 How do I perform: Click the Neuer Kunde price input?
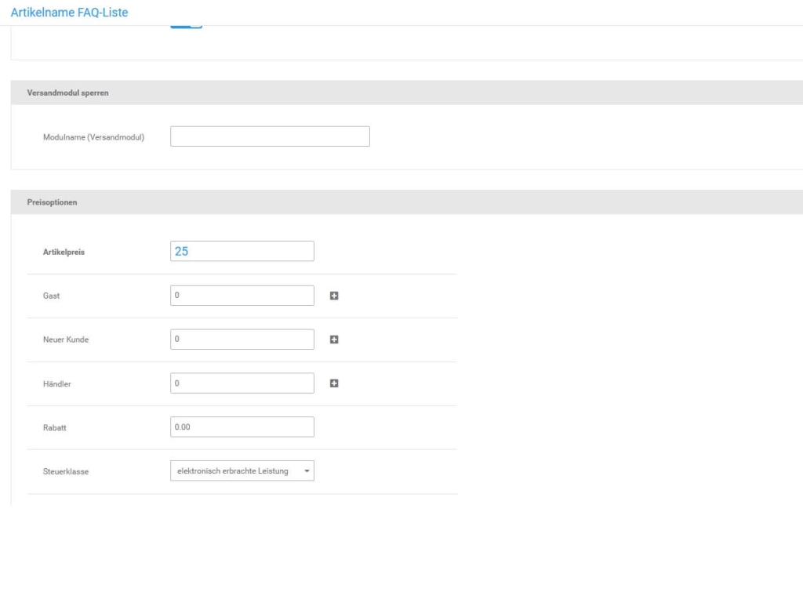[x=242, y=339]
